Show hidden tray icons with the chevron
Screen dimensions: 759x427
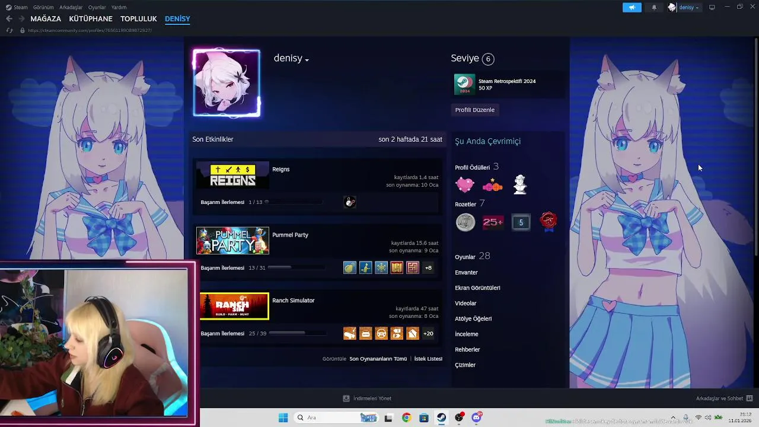click(x=673, y=418)
